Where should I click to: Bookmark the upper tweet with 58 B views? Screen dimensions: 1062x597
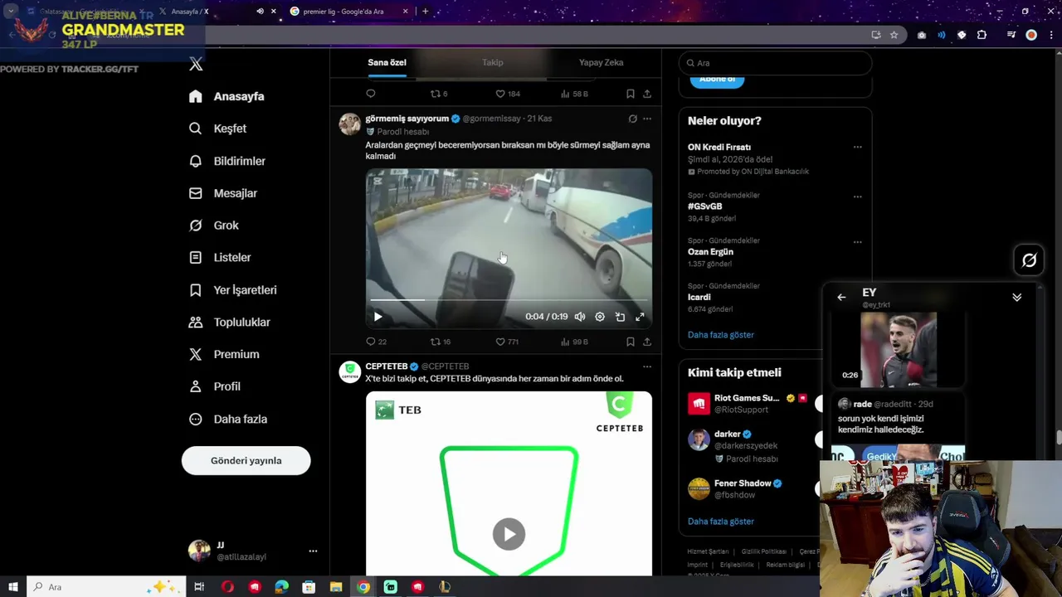tap(631, 94)
